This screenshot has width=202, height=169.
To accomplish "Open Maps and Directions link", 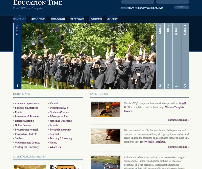I will coord(61,121).
